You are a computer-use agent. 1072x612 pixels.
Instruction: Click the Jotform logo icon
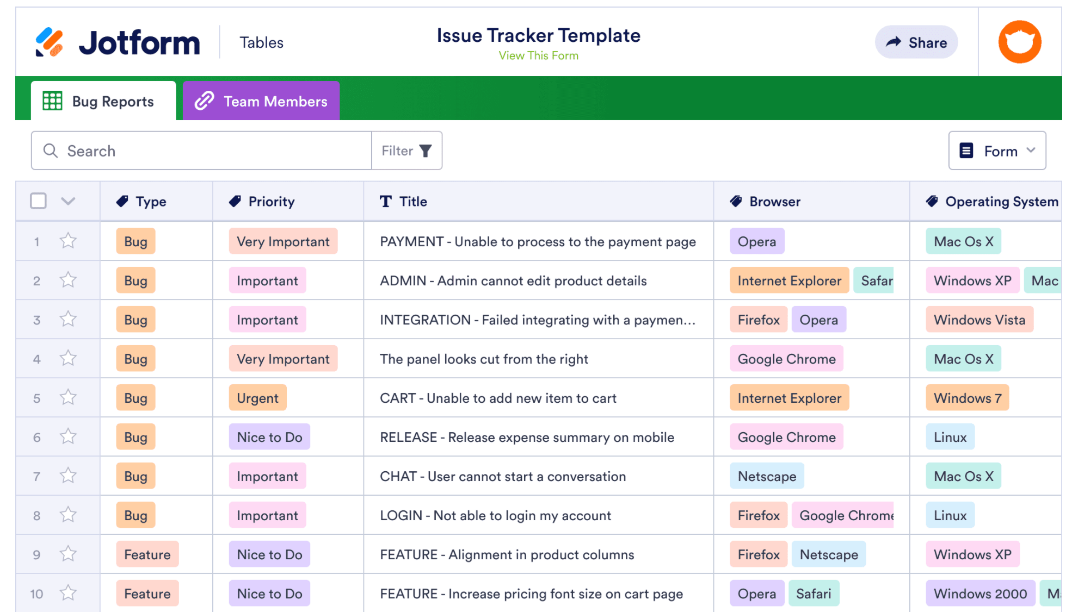[x=50, y=42]
